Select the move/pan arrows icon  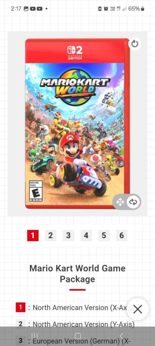pyautogui.click(x=120, y=202)
